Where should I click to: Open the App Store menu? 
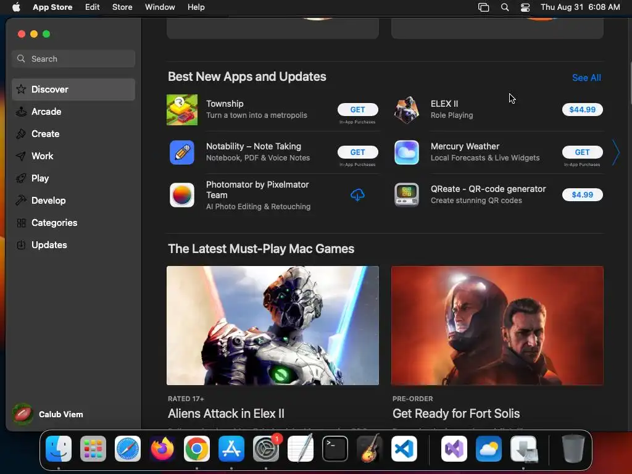52,7
